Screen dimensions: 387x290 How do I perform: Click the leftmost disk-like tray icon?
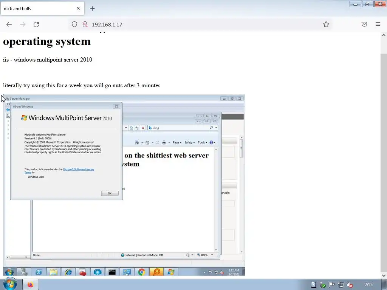click(313, 285)
